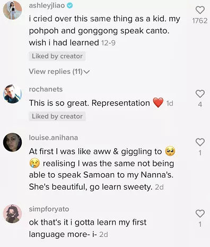Tap the 1762 like count
The height and width of the screenshot is (247, 210).
[200, 21]
